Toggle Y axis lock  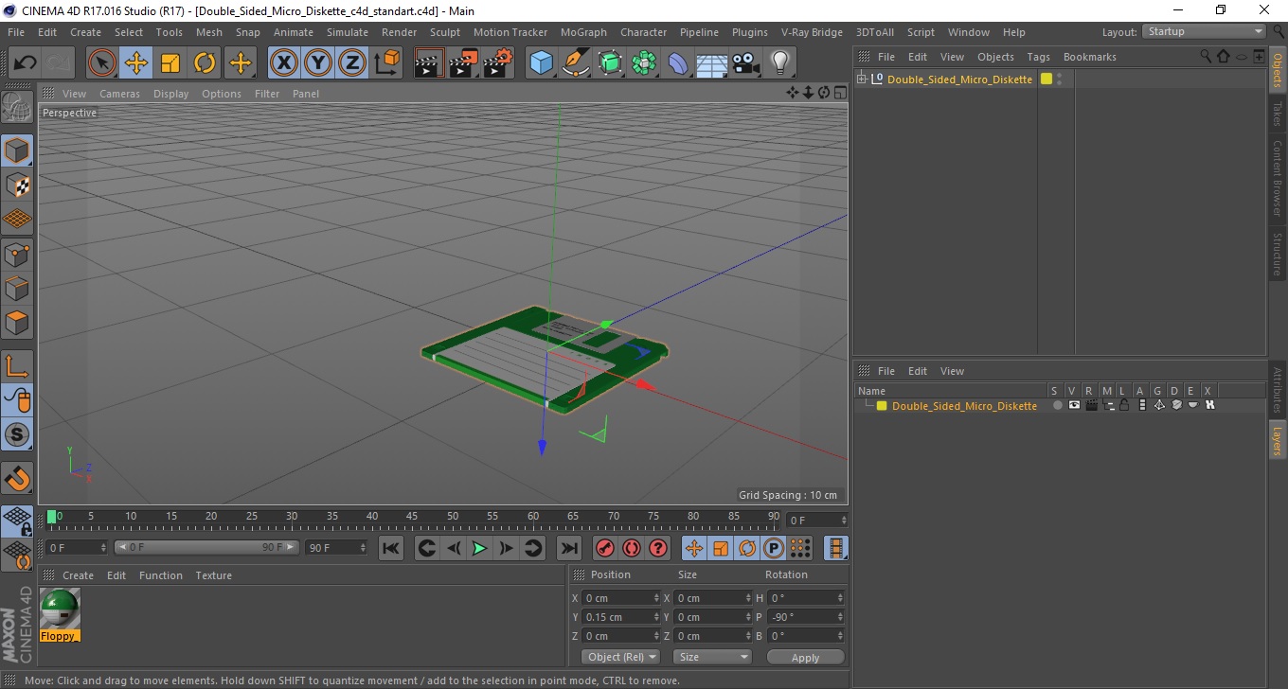[x=318, y=63]
